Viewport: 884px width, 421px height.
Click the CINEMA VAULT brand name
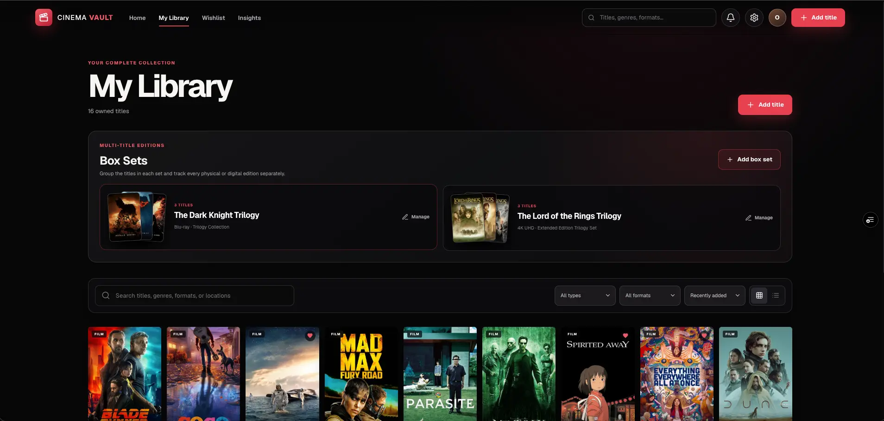tap(85, 18)
